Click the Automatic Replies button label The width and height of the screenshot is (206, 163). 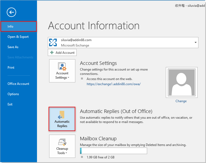[x=62, y=124]
